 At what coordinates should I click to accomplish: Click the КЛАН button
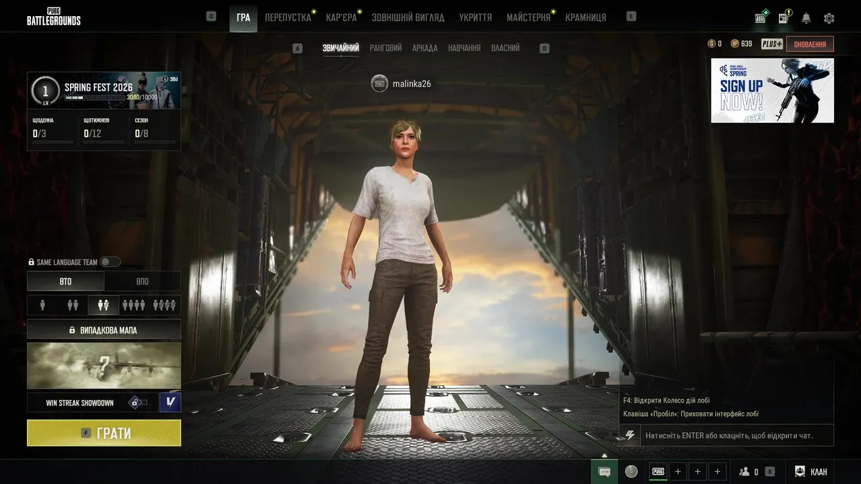(810, 472)
